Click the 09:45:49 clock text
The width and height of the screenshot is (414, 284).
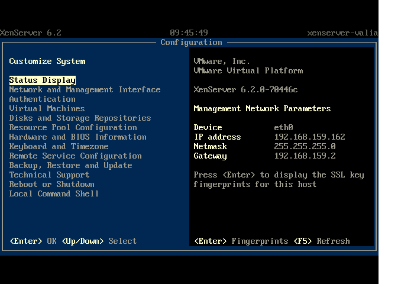click(189, 33)
